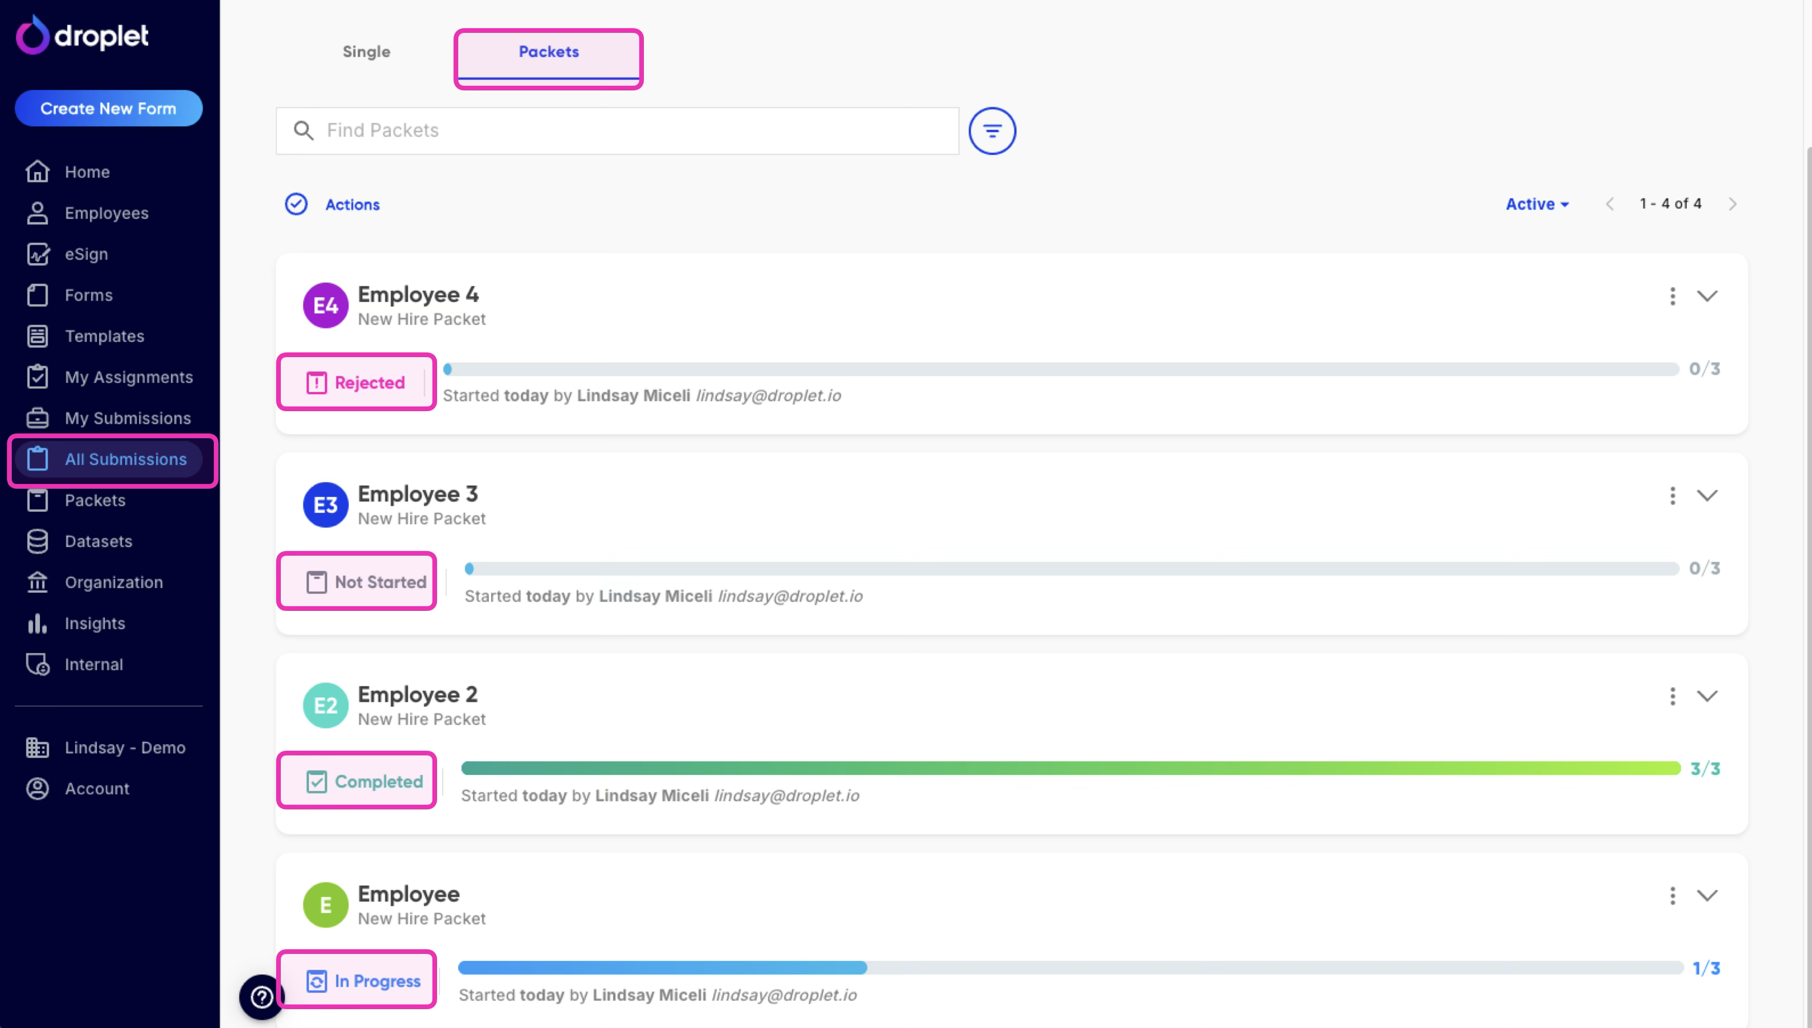Click Create New Form button
Screen dimensions: 1812x1028
point(108,108)
